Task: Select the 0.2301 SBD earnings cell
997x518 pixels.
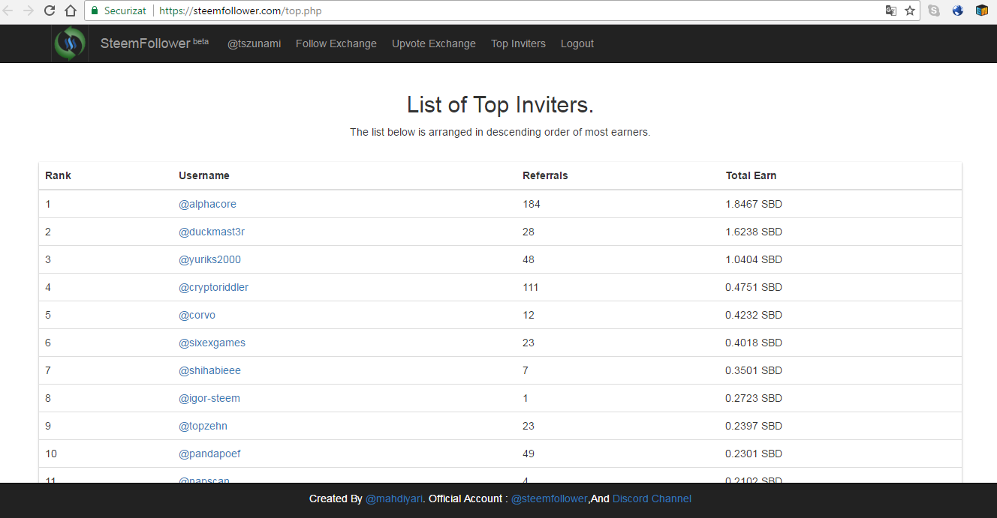Action: pyautogui.click(x=754, y=454)
